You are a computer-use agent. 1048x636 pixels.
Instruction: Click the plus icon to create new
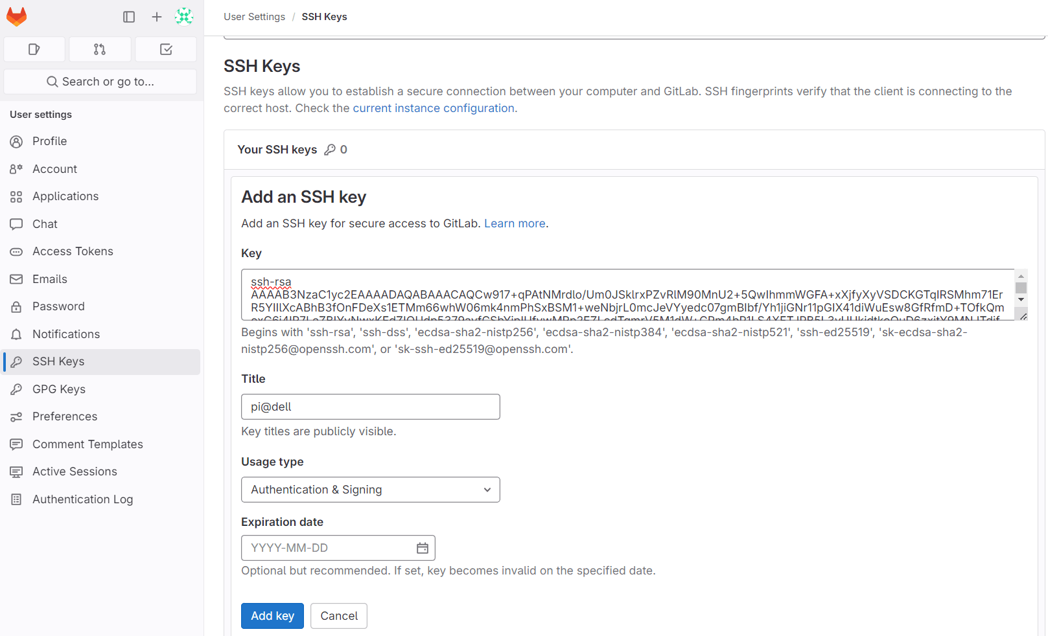coord(156,17)
